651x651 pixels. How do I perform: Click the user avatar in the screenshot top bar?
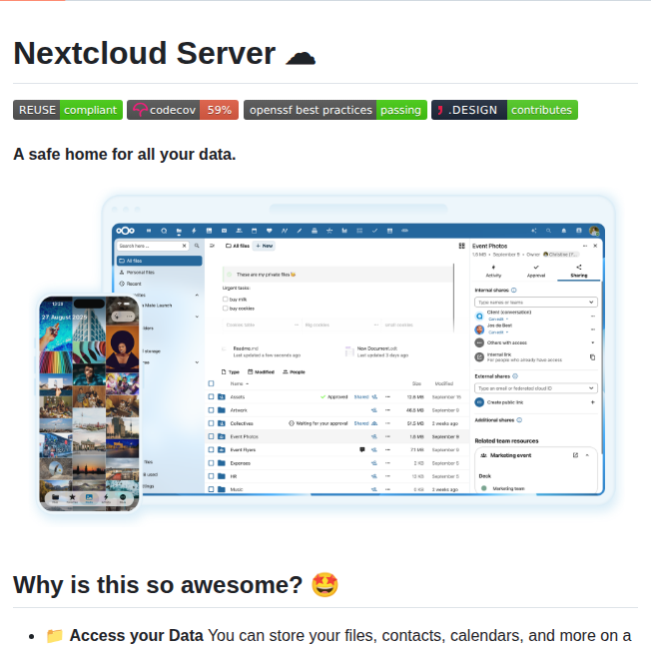[x=594, y=231]
